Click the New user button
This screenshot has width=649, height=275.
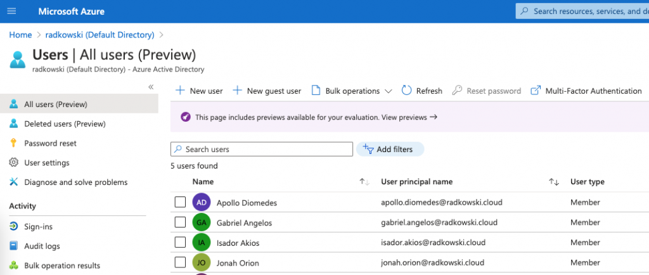click(199, 91)
